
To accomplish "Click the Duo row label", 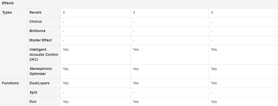I will (33, 101).
